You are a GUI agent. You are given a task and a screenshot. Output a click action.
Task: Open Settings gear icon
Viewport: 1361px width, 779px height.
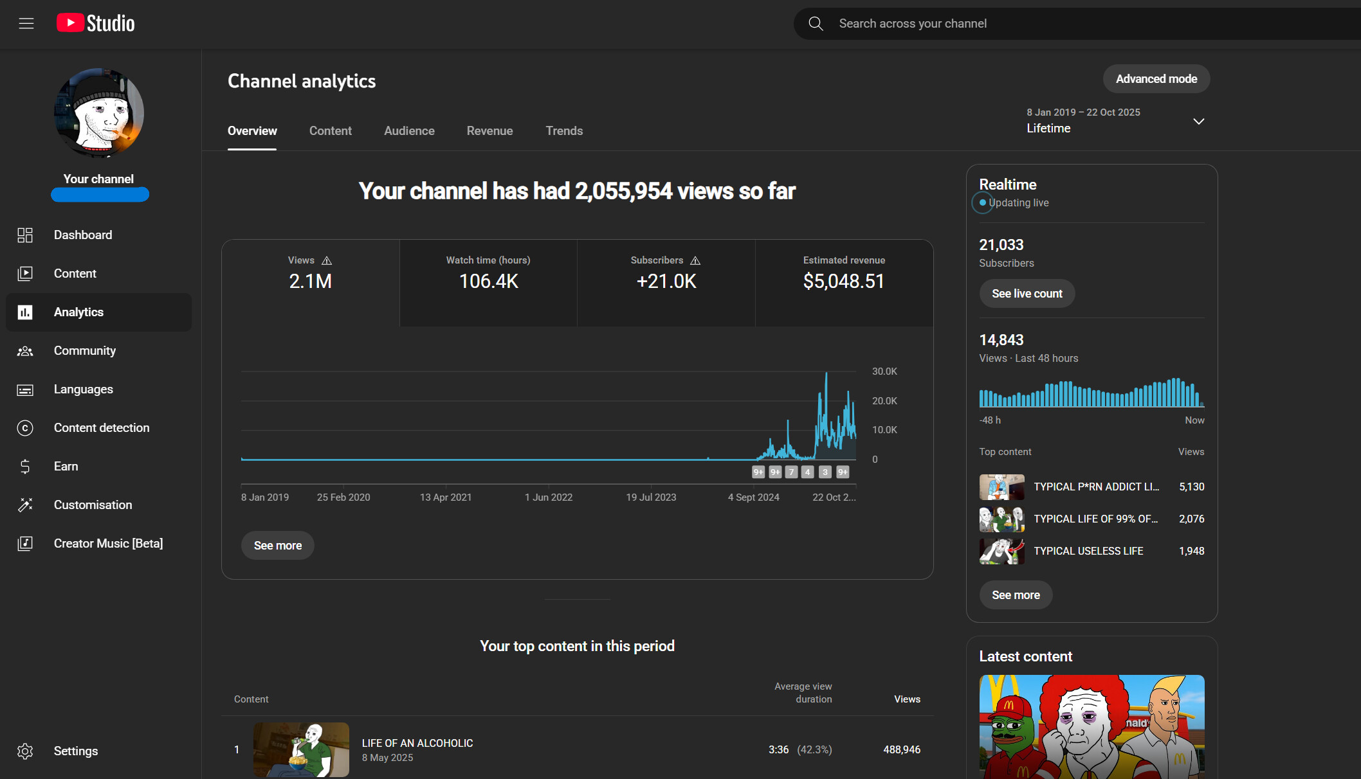point(25,751)
